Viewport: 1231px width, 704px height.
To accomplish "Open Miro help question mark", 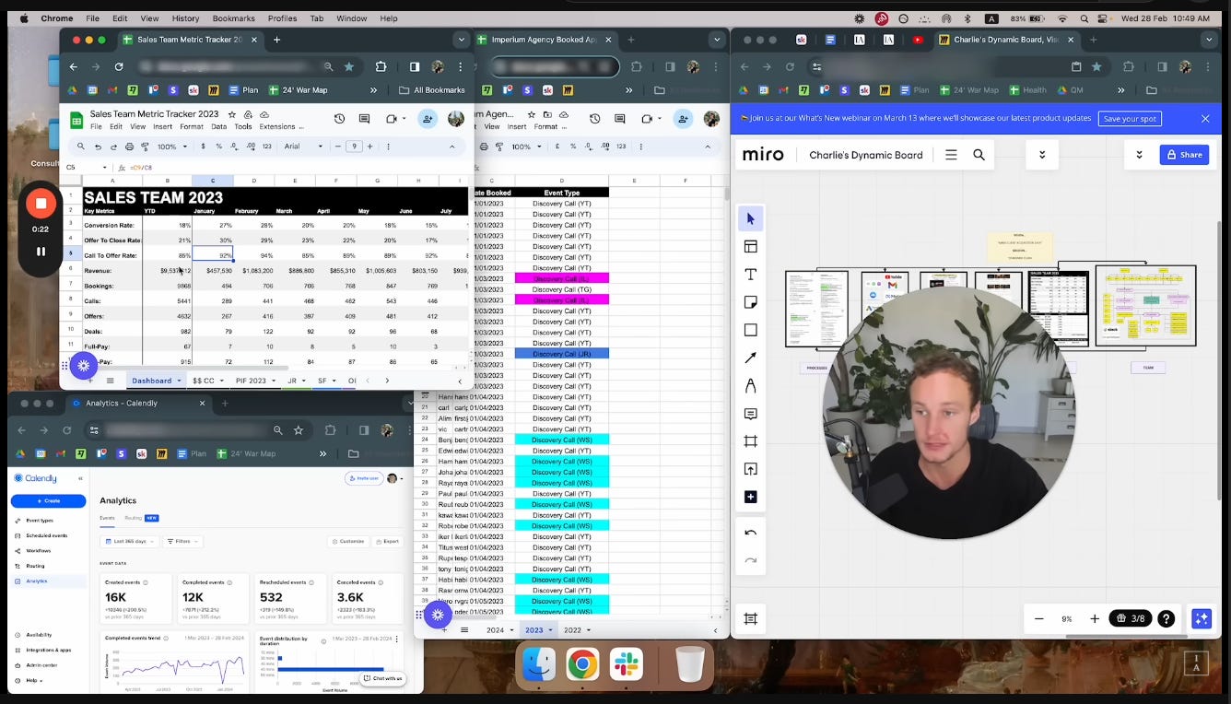I will 1166,619.
